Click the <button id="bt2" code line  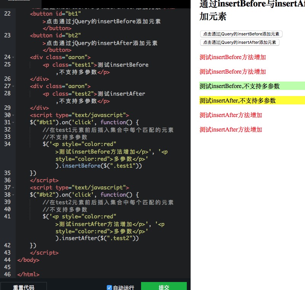tap(55, 35)
